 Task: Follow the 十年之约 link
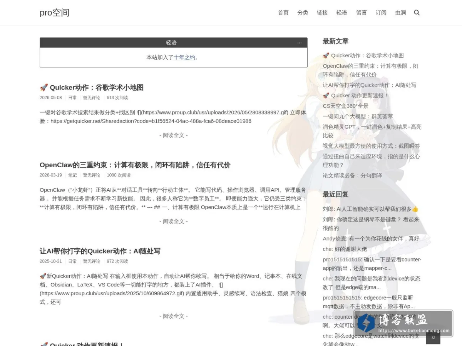[184, 57]
